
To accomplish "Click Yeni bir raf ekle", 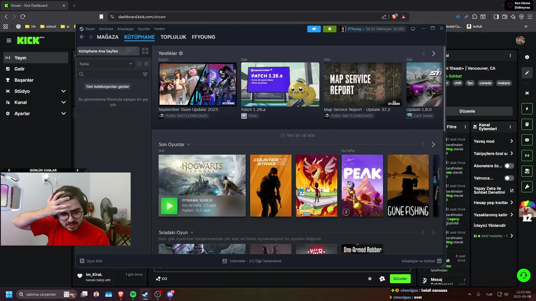I will click(x=297, y=135).
